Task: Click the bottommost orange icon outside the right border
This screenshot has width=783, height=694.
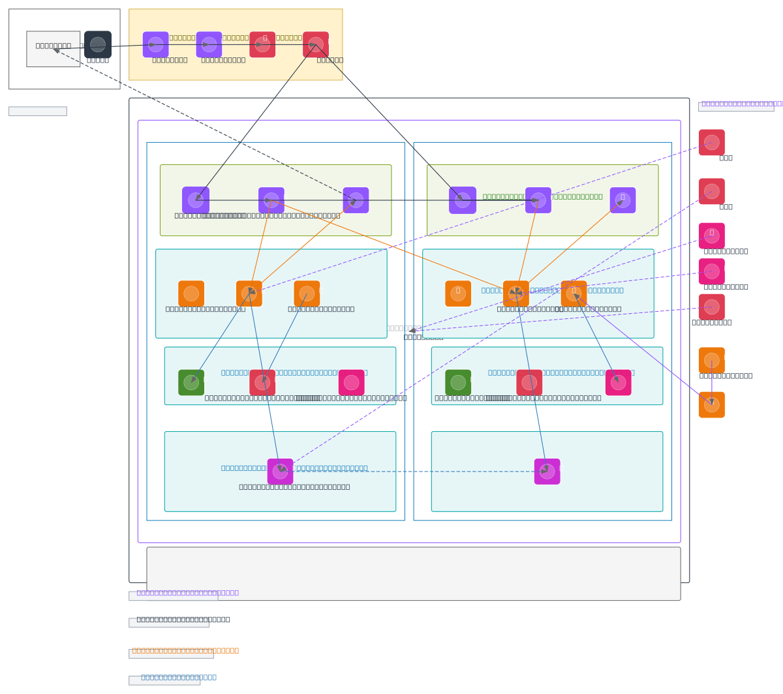Action: tap(711, 404)
